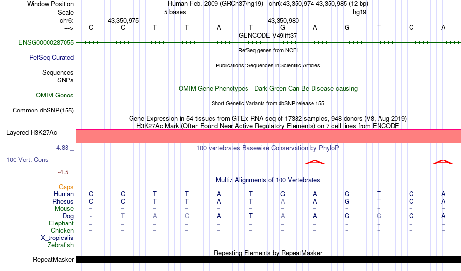The image size is (461, 271).
Task: Click the Dog species label
Action: tap(68, 216)
